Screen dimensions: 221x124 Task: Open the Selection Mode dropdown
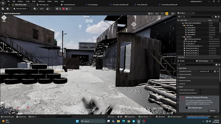pyautogui.click(x=21, y=9)
